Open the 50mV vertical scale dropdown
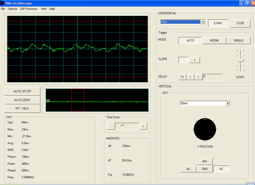255x185 pixels. coord(228,103)
